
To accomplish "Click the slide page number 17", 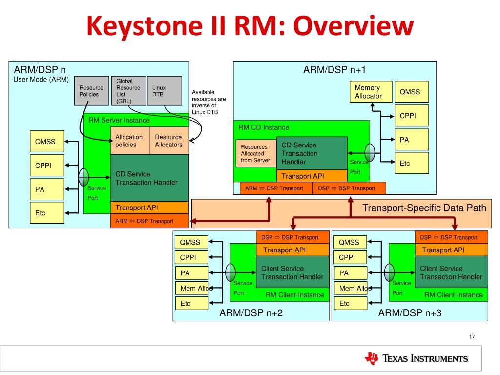I will [472, 337].
